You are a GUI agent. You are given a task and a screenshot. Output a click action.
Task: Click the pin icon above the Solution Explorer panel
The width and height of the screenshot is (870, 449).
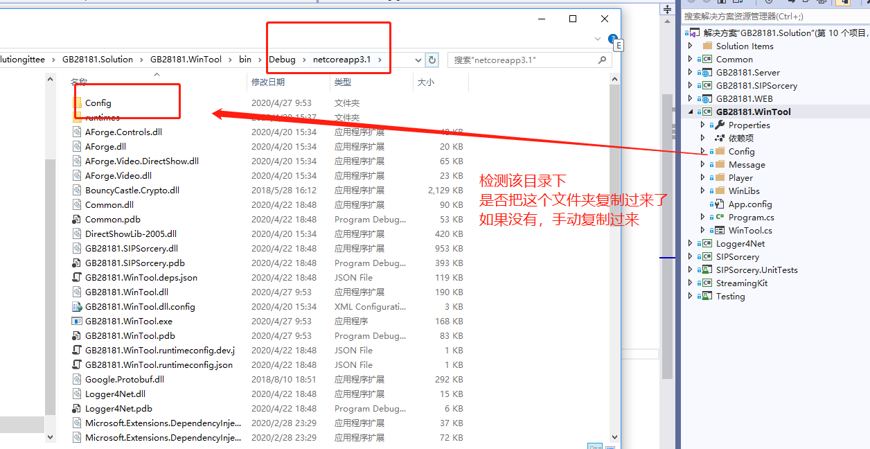coord(667,9)
